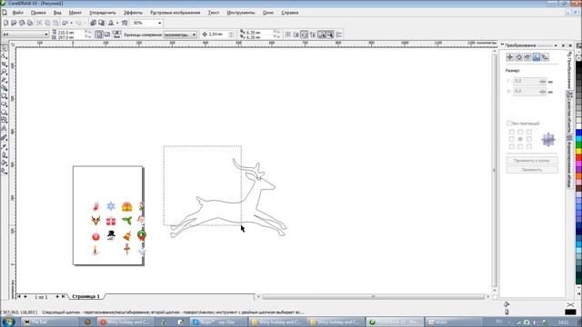This screenshot has height=327, width=582.
Task: Click the Windows Start button
Action: tap(8, 322)
